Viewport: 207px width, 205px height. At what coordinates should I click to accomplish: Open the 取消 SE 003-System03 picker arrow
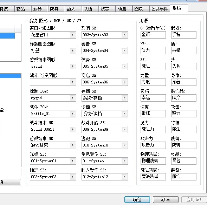(x=124, y=35)
